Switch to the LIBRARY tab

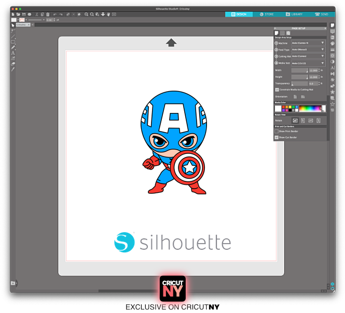[x=294, y=15]
